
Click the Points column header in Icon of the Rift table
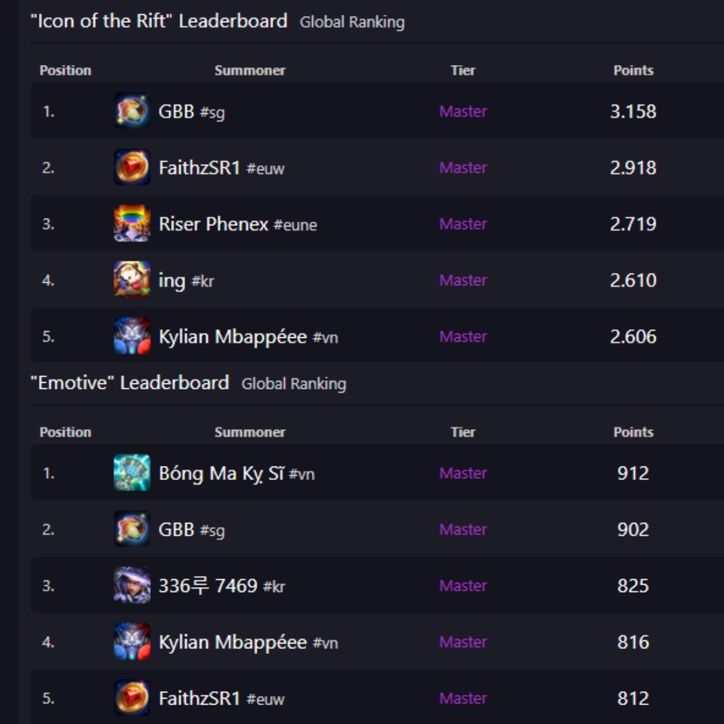633,70
